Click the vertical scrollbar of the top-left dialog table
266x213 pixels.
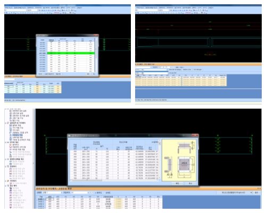pos(96,55)
